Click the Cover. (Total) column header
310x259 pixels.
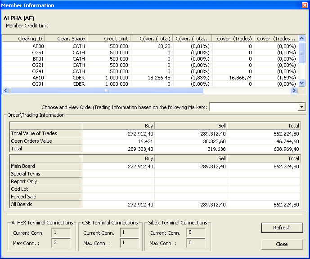tap(152, 39)
